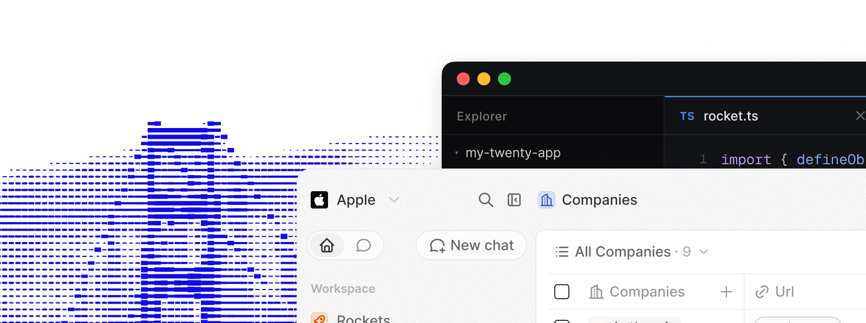This screenshot has height=323, width=866.
Task: Click the Rockets icon in sidebar
Action: pos(319,318)
